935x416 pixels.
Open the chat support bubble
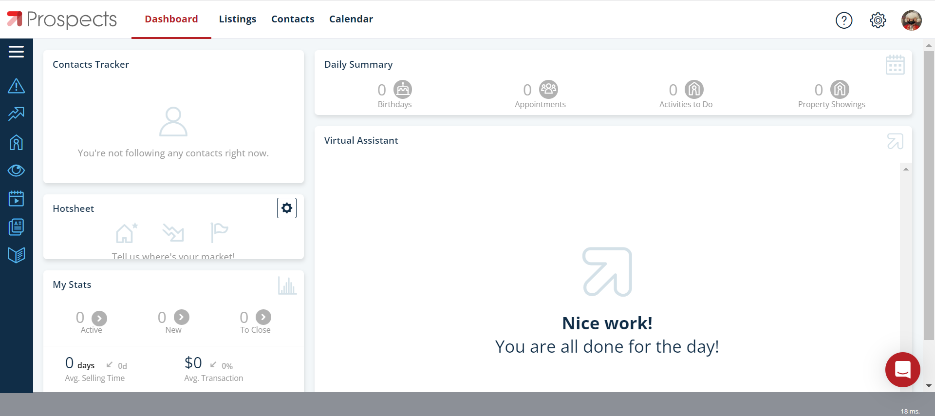coord(902,370)
